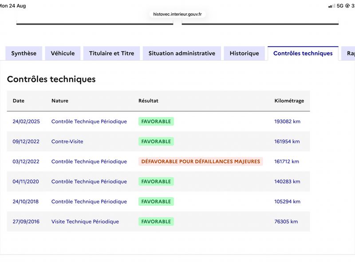Click the FAVORABLE badge for 24/02/2025
Viewport: 355px width, 266px height.
coord(156,121)
